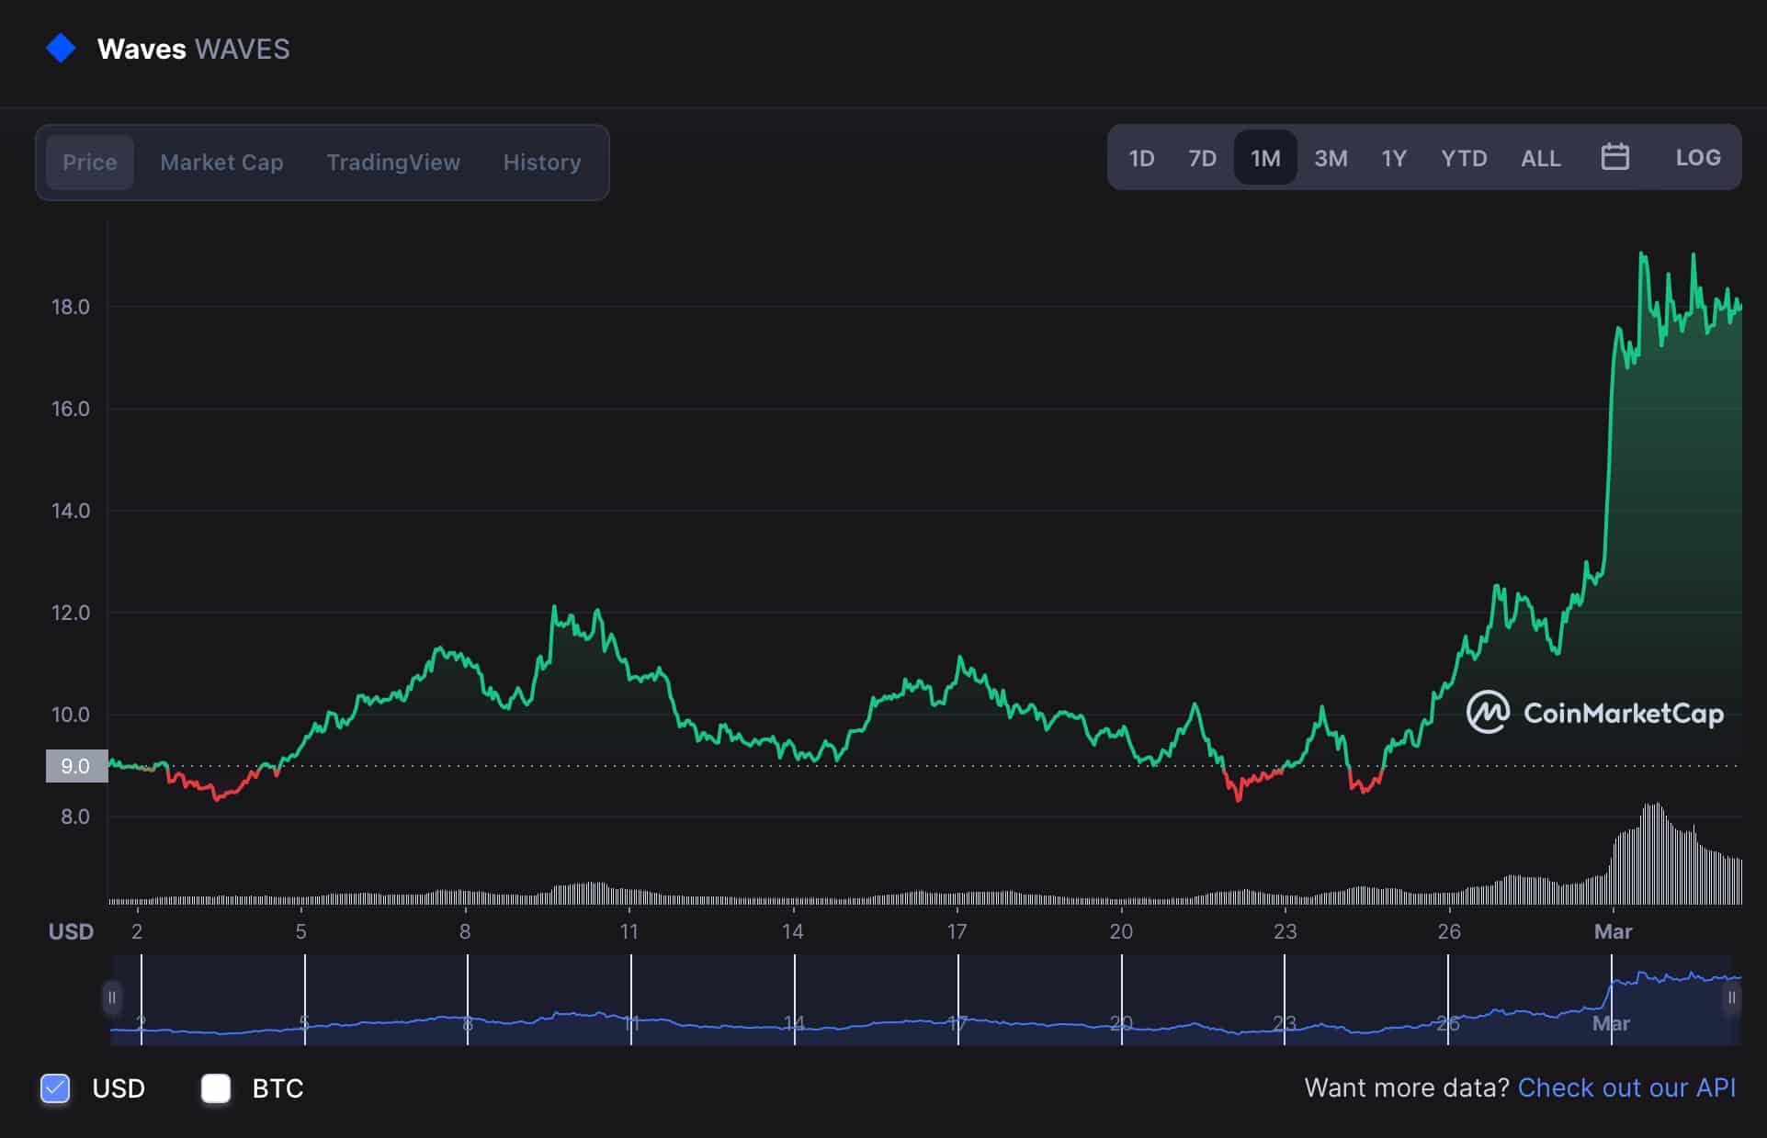
Task: Follow the Check out our API link
Action: [1625, 1087]
